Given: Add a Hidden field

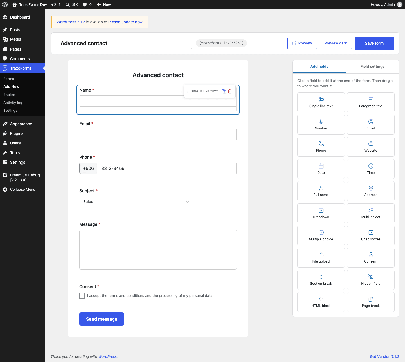Looking at the screenshot, I should click(371, 280).
